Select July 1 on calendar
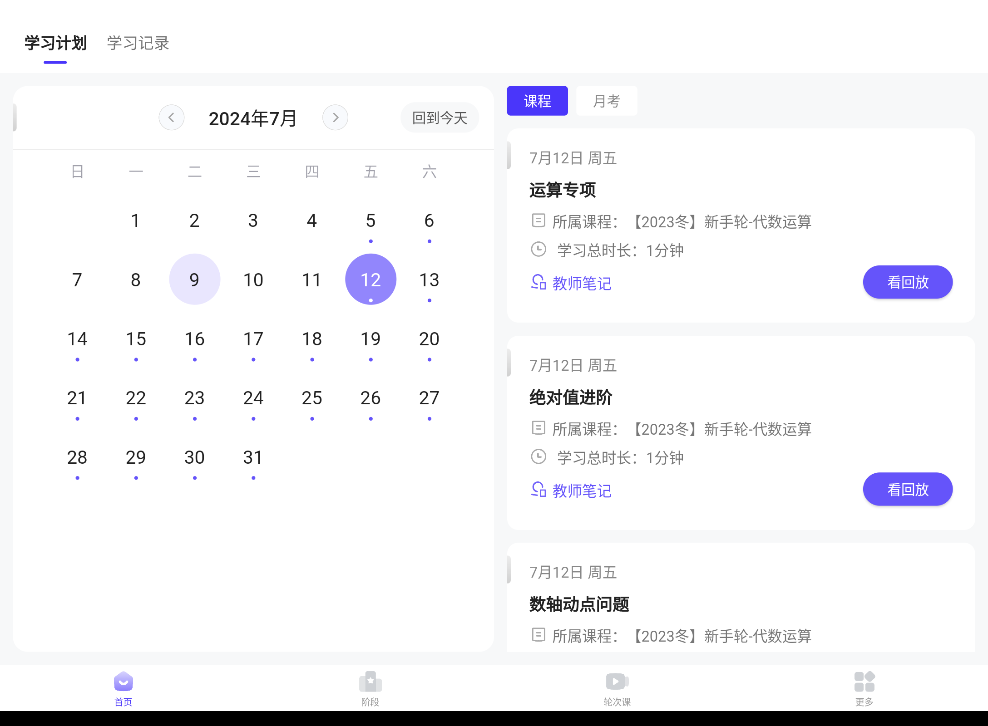Screen dimensions: 988x726 (x=135, y=221)
